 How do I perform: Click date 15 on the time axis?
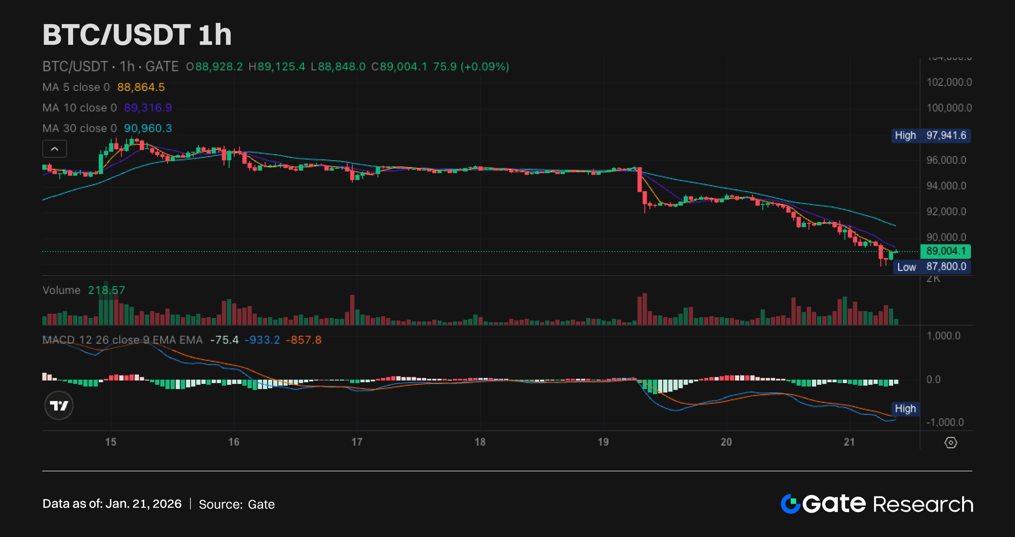click(x=110, y=442)
